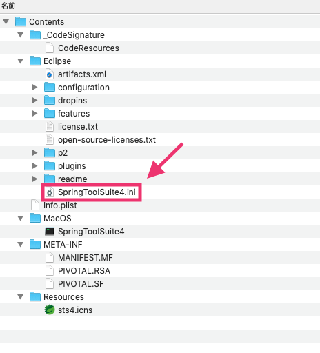Collapse the Eclipse folder
This screenshot has height=353, width=320.
pyautogui.click(x=21, y=61)
